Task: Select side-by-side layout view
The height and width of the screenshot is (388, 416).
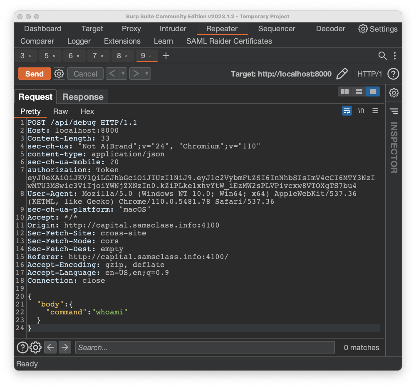Action: [x=344, y=91]
